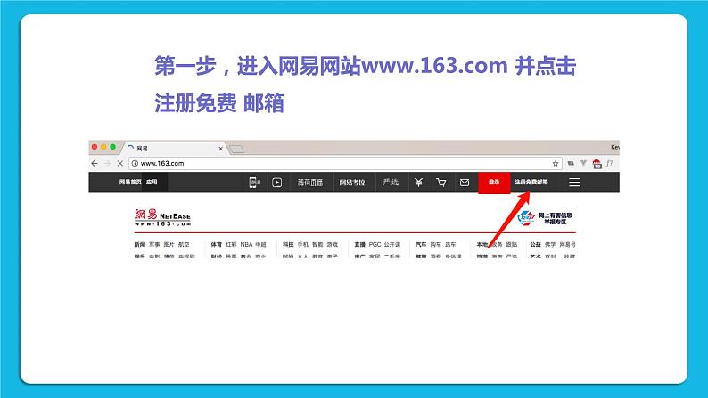708x398 pixels.
Task: Open the 新闻 news channel
Action: click(x=139, y=244)
